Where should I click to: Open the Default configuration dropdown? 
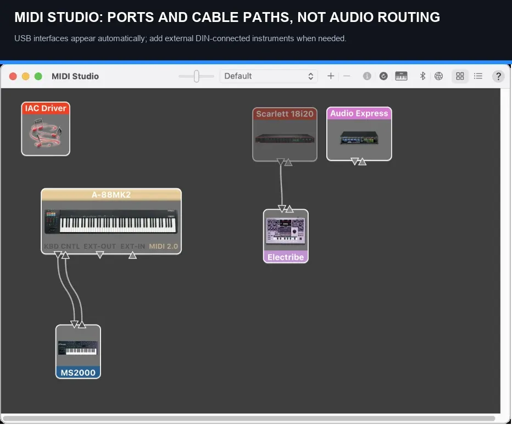pos(269,76)
